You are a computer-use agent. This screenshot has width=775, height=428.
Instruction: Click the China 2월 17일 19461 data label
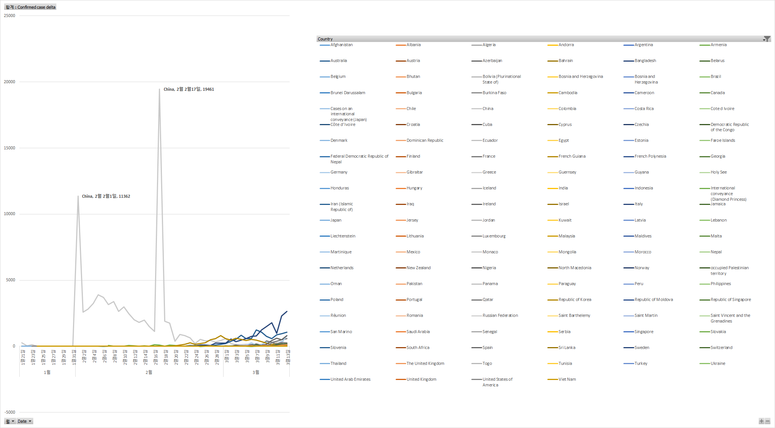[x=189, y=90]
